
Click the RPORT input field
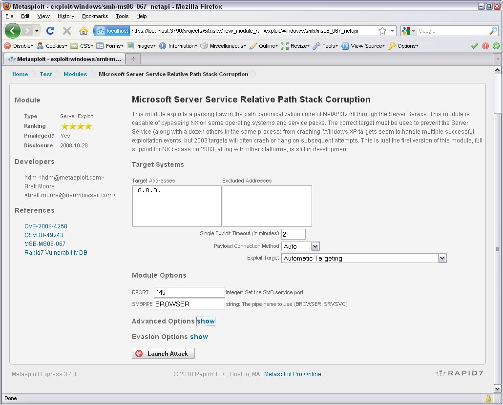[x=189, y=292]
